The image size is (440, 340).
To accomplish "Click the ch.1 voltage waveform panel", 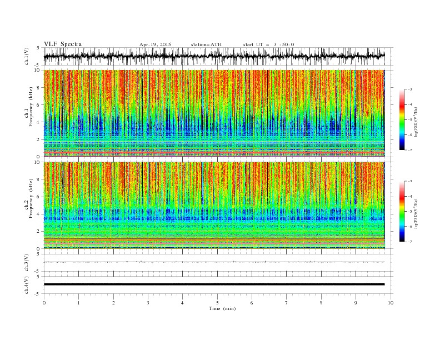I will coord(218,56).
